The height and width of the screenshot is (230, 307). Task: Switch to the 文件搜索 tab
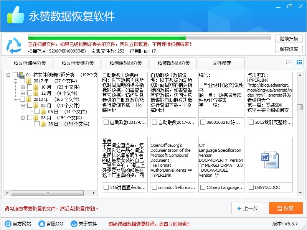222,63
